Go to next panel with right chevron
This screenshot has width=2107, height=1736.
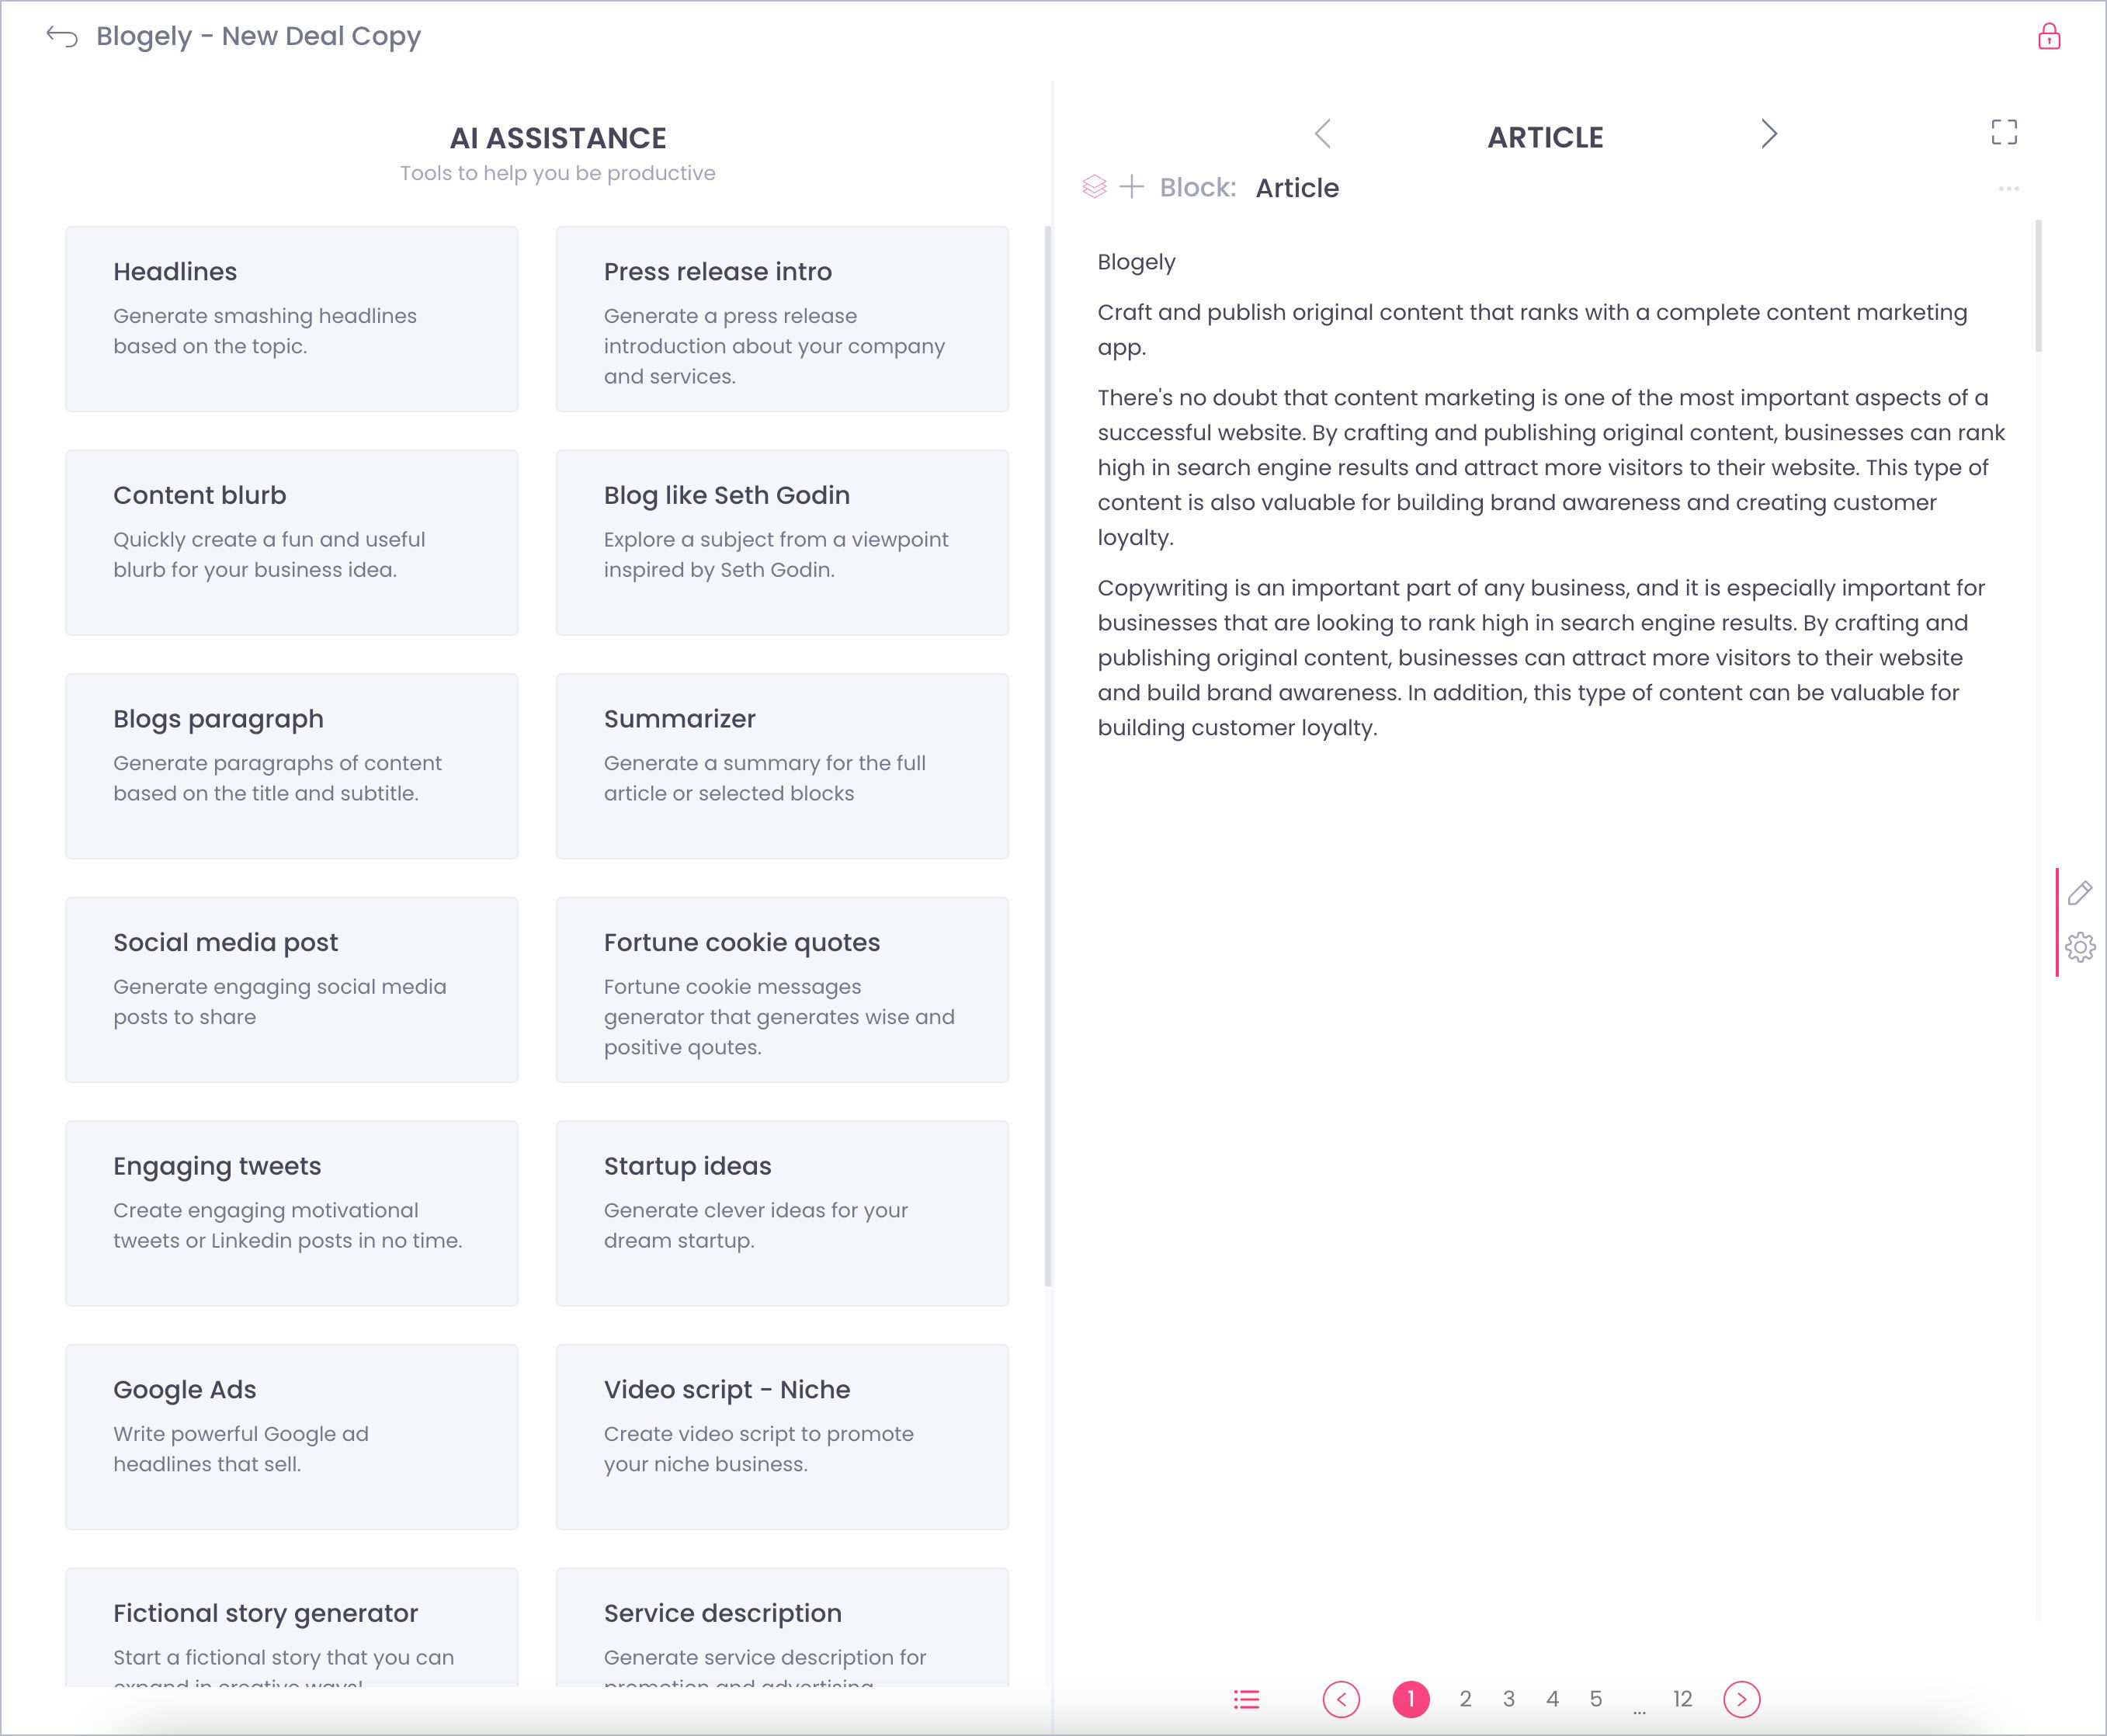click(x=1769, y=134)
